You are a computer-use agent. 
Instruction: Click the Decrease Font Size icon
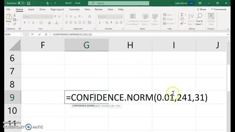59,16
